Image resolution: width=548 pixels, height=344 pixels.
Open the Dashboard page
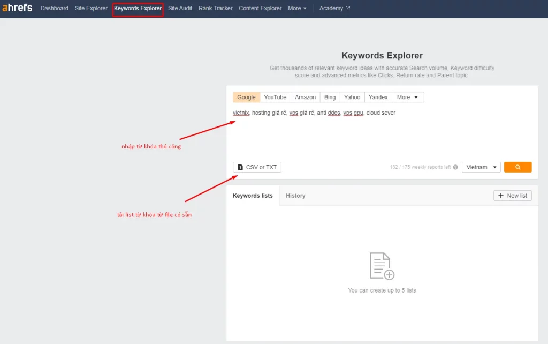pyautogui.click(x=55, y=8)
